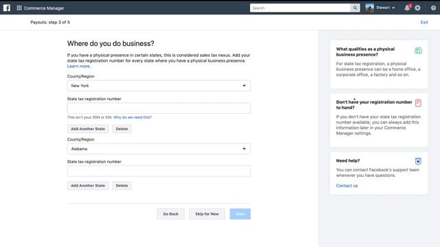The image size is (440, 247).
Task: Open Why do we need this link
Action: click(133, 117)
